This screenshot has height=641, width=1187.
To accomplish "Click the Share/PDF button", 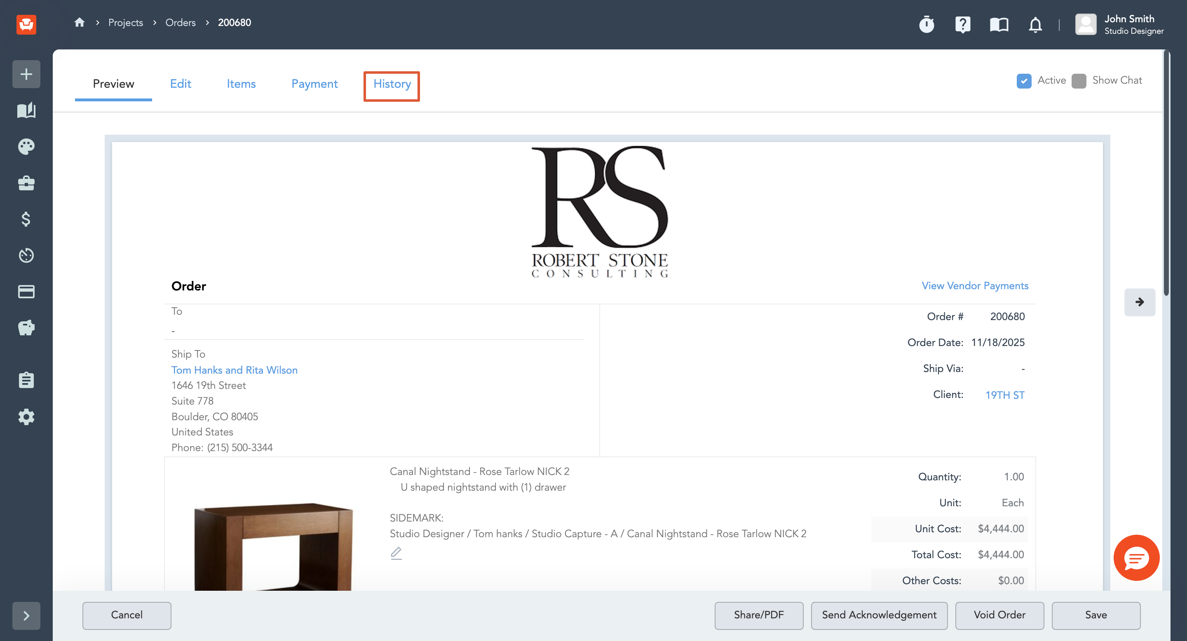I will [x=758, y=615].
